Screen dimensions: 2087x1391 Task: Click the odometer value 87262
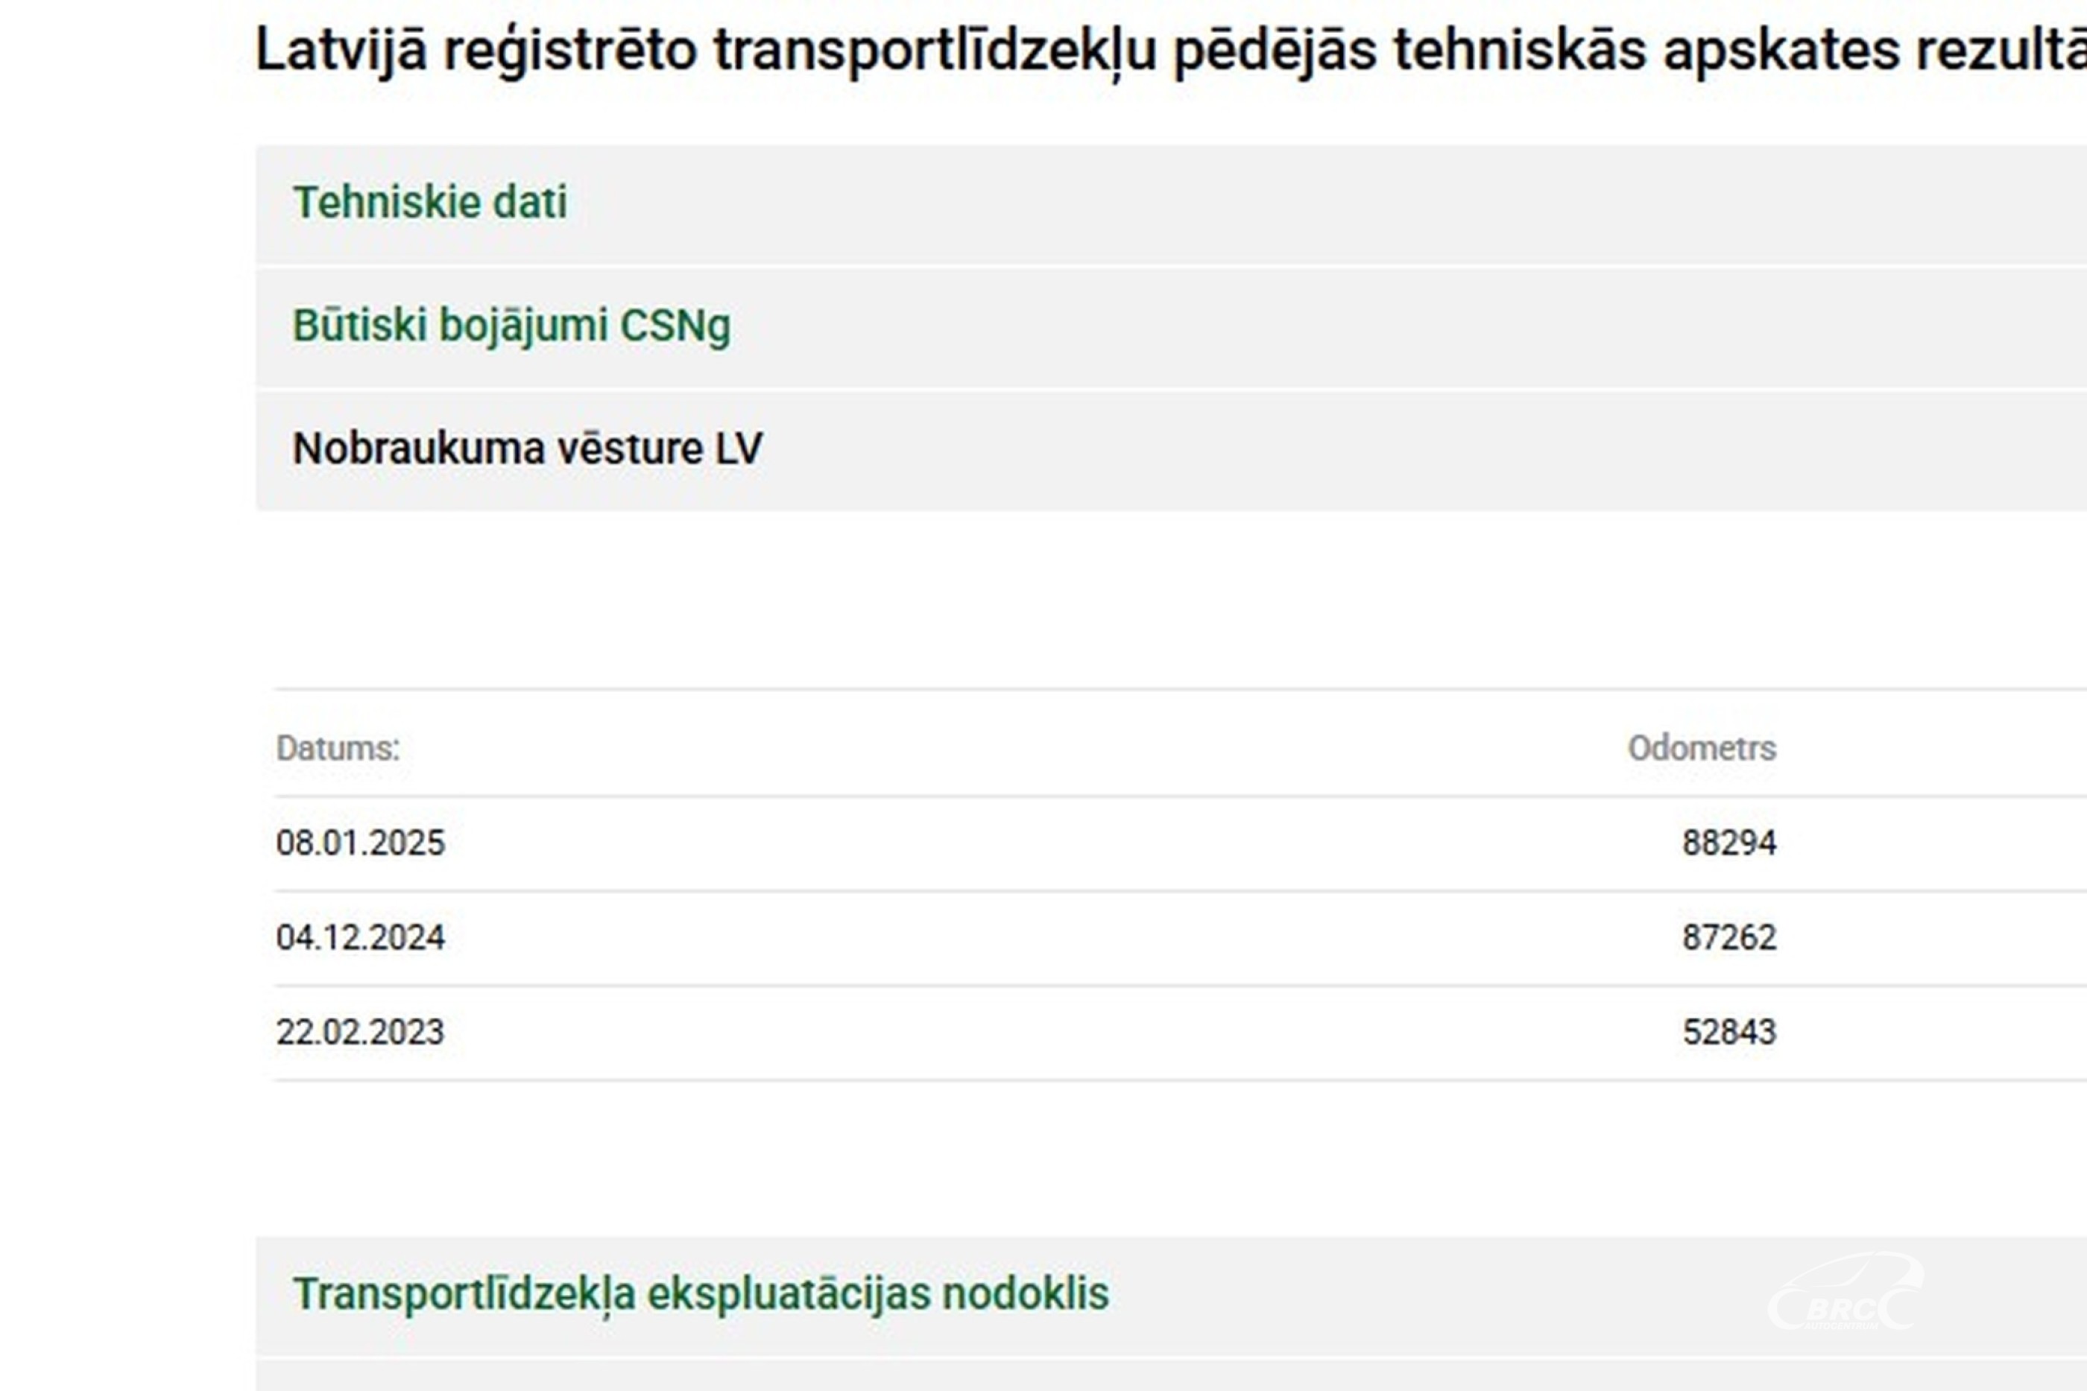1728,938
